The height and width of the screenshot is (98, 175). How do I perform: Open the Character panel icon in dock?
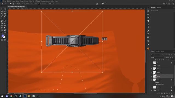pyautogui.click(x=148, y=25)
